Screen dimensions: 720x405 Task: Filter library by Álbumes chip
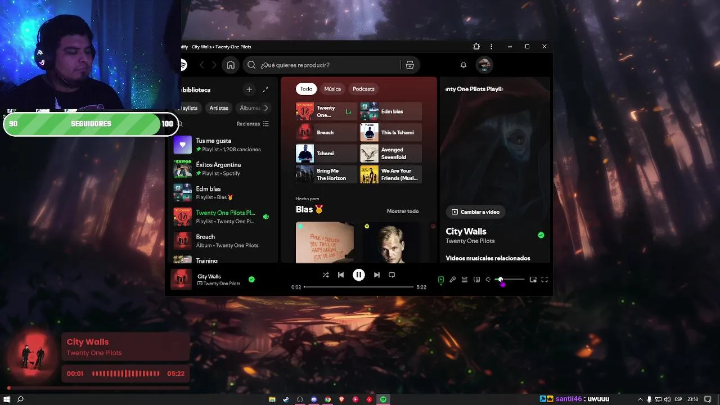click(250, 108)
